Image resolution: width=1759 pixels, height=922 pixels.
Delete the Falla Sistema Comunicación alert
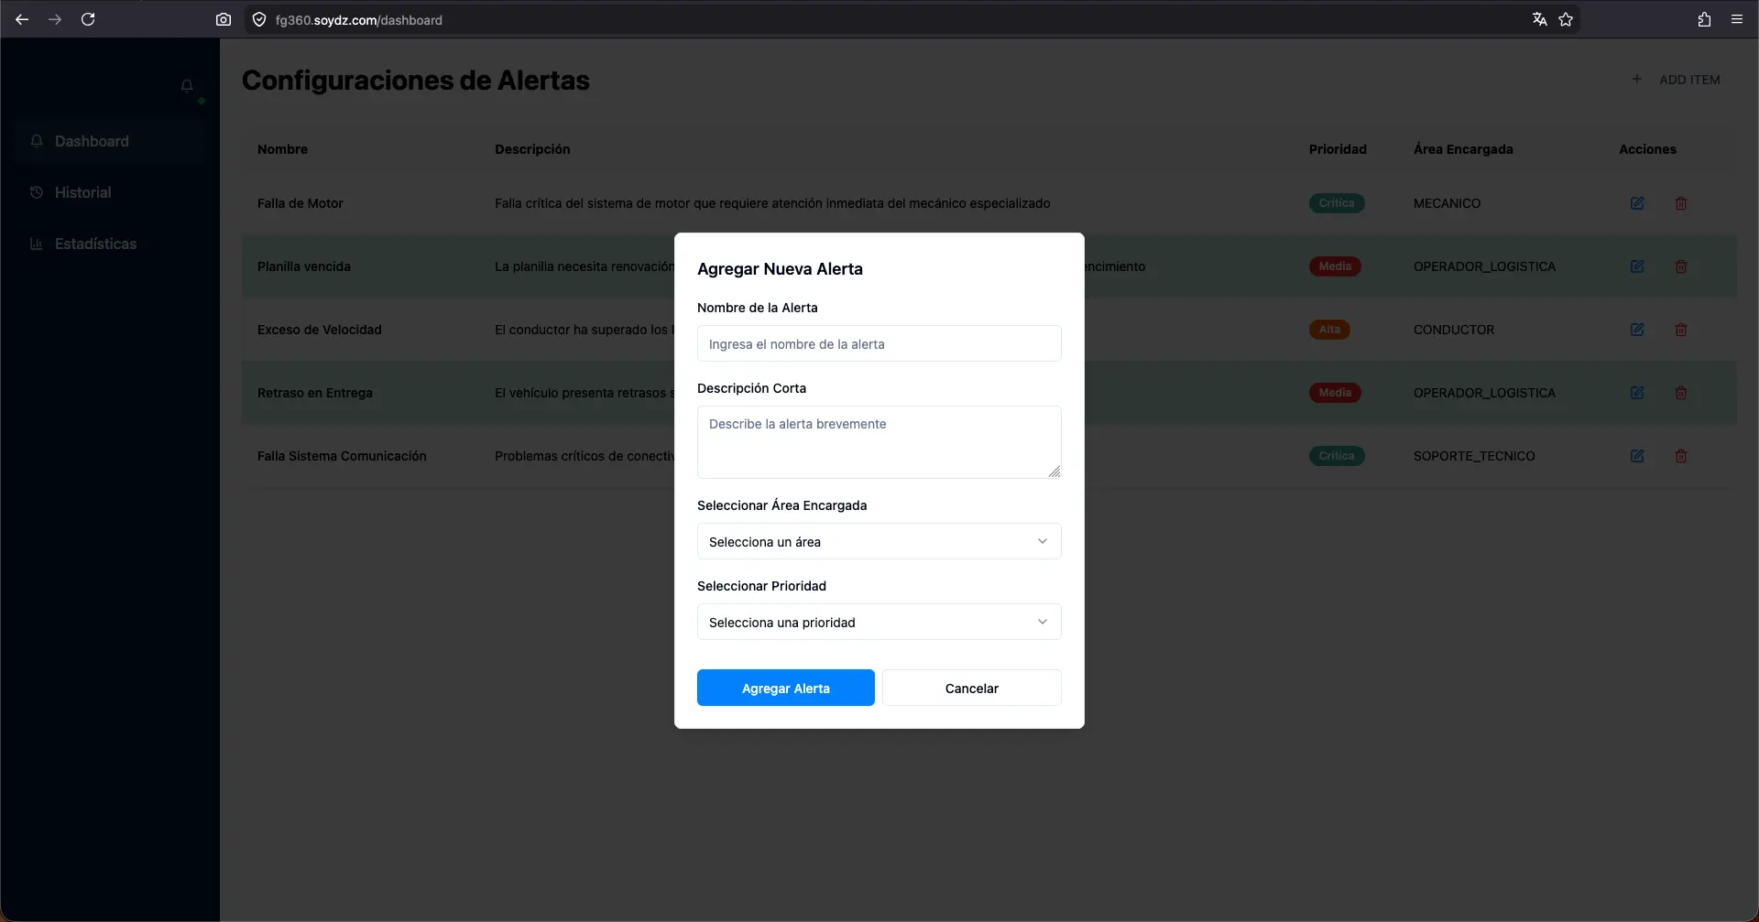pyautogui.click(x=1681, y=456)
